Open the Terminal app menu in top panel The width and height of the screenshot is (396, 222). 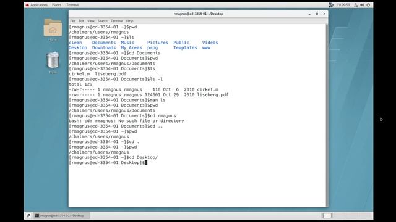pos(72,5)
